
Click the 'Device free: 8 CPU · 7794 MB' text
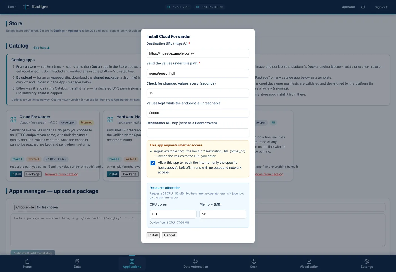tap(169, 223)
